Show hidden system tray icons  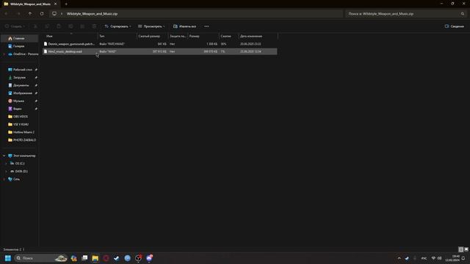(x=399, y=258)
